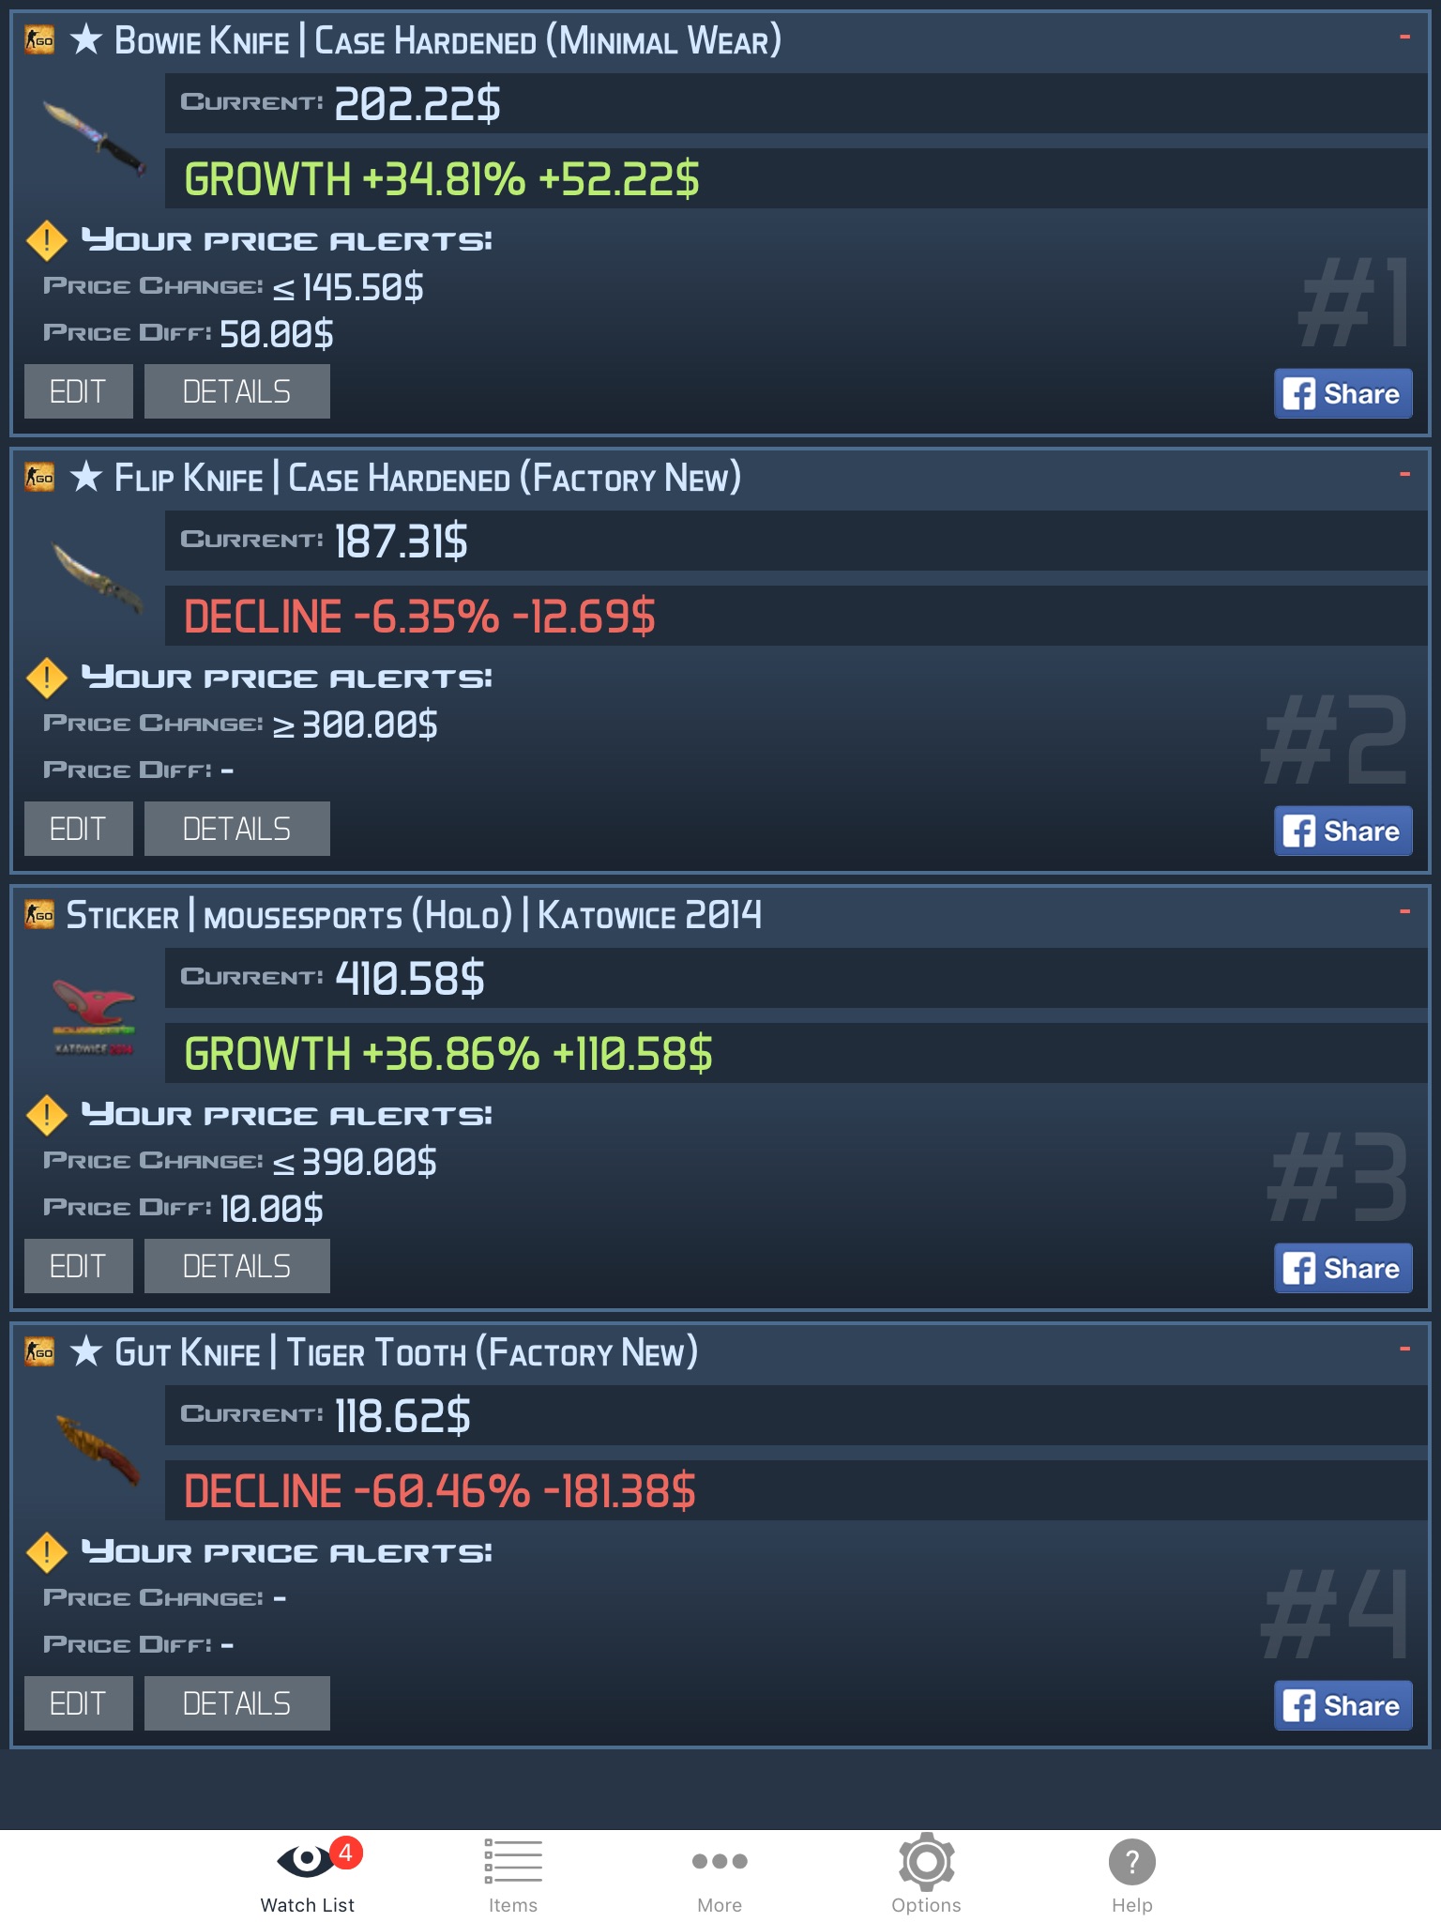The height and width of the screenshot is (1922, 1441).
Task: Share Gut Knife on Facebook
Action: 1342,1705
